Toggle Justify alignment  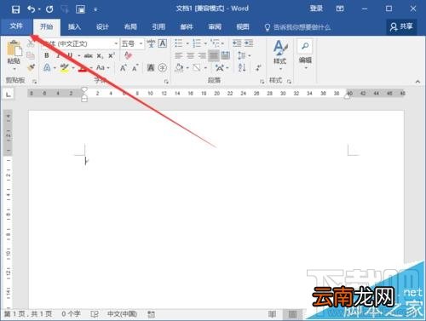click(x=214, y=55)
